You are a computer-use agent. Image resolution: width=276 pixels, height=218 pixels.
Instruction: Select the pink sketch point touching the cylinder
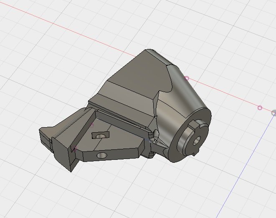pyautogui.click(x=187, y=78)
